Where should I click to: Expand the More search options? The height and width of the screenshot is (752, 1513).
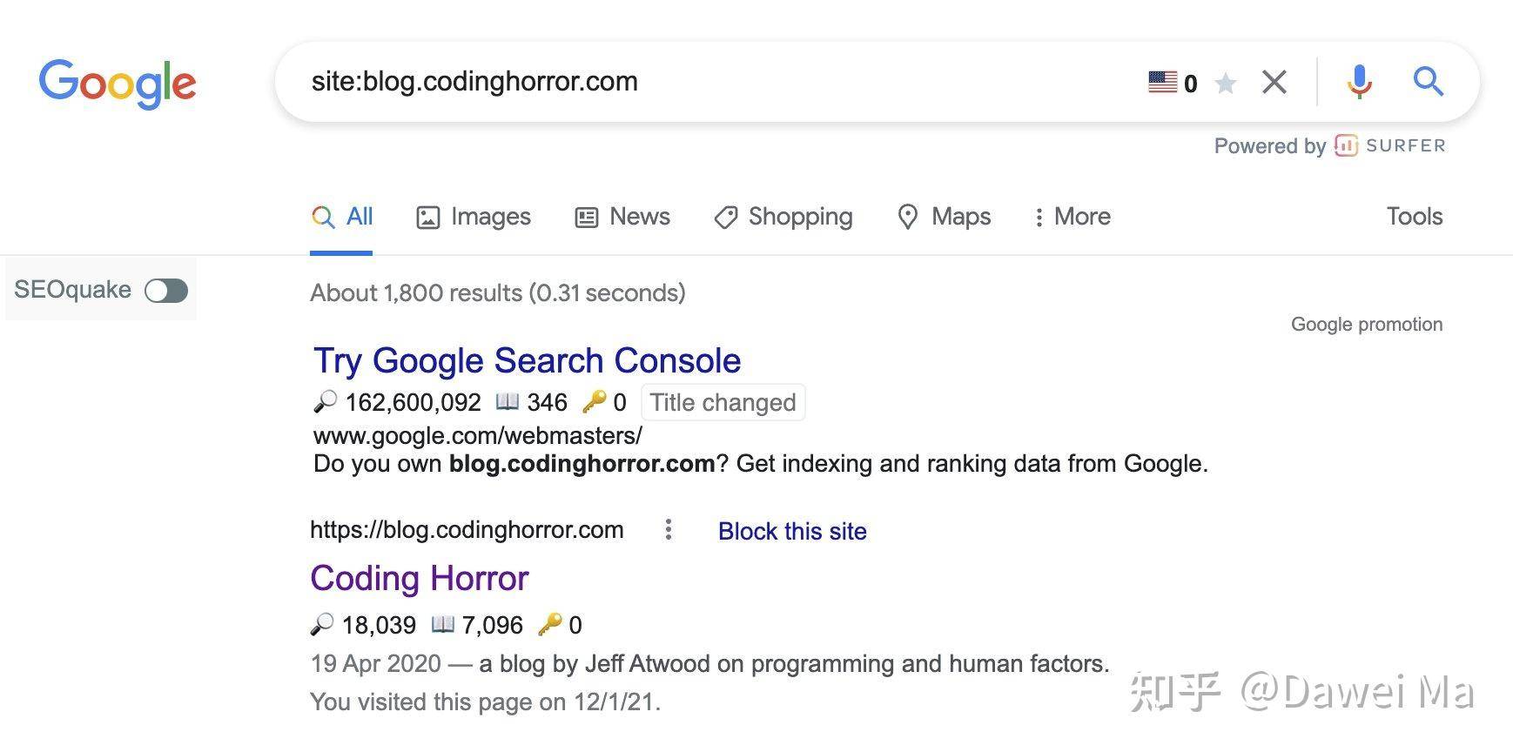pyautogui.click(x=1072, y=216)
